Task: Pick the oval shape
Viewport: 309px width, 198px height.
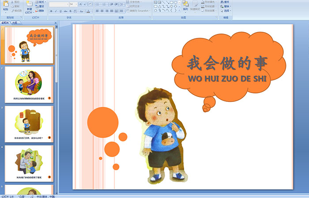Action: click(x=175, y=2)
